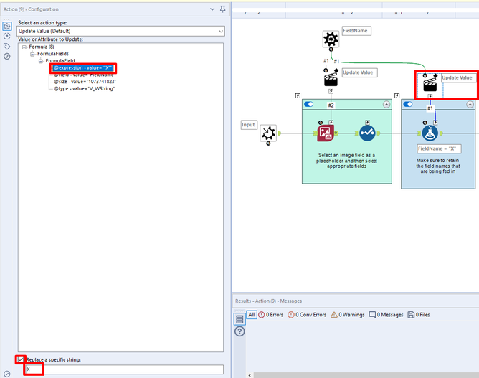Select the All filter in Results
Viewport: 479px width, 378px height.
point(252,315)
